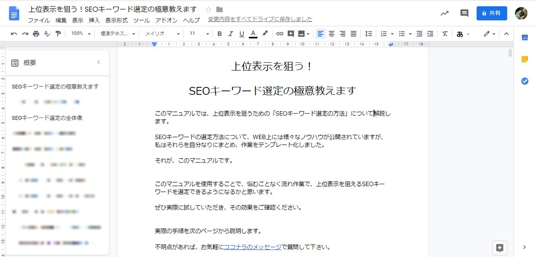Open the activity dashboard trend icon
This screenshot has width=535, height=257.
[445, 13]
